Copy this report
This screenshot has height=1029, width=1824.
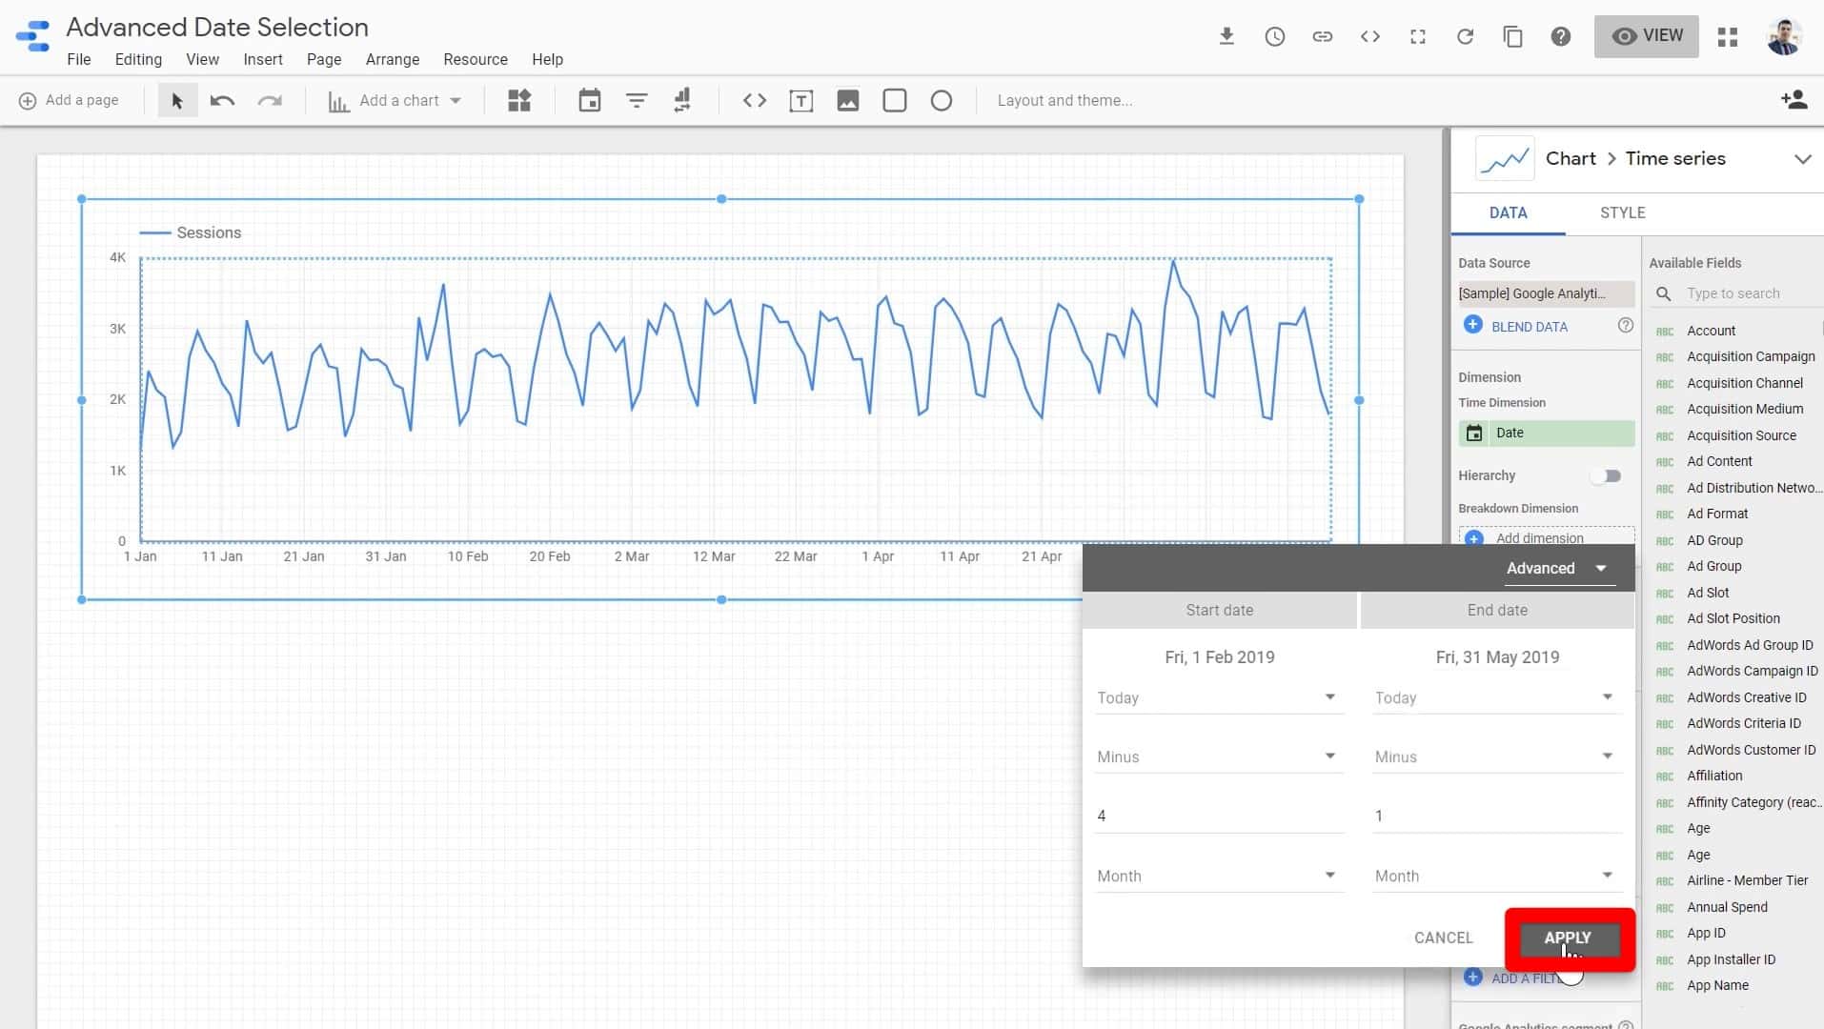pyautogui.click(x=1512, y=36)
